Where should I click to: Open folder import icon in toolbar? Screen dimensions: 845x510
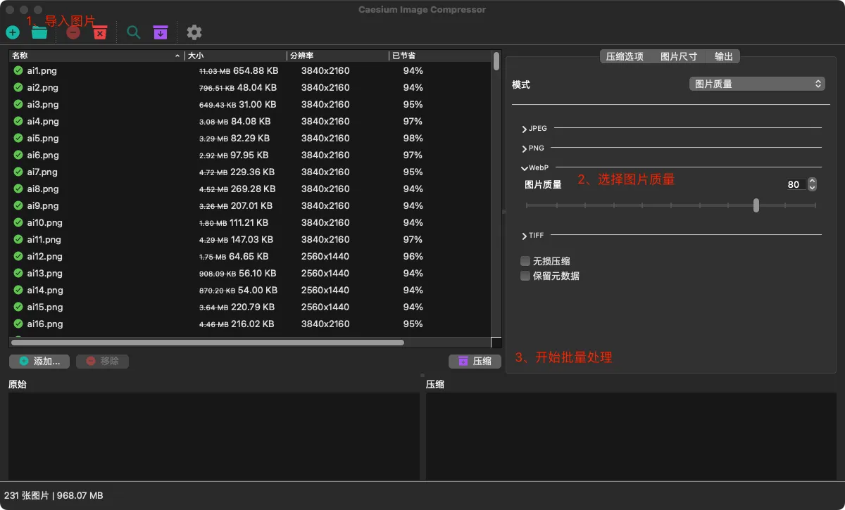(39, 32)
